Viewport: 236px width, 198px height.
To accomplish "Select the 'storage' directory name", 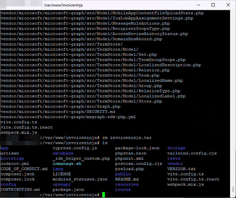I will (176, 148).
